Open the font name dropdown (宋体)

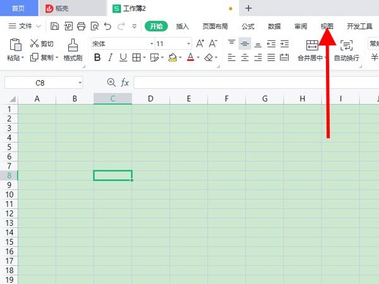(x=152, y=44)
